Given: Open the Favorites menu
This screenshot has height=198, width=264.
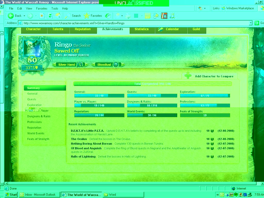Looking at the screenshot, I should click(x=42, y=9).
